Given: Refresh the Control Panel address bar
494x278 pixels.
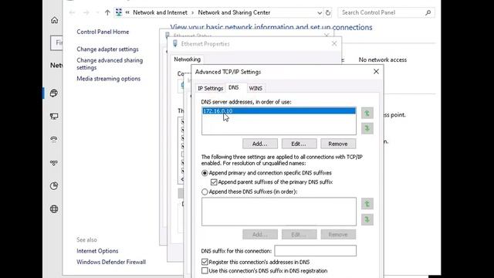Looking at the screenshot, I should (328, 12).
